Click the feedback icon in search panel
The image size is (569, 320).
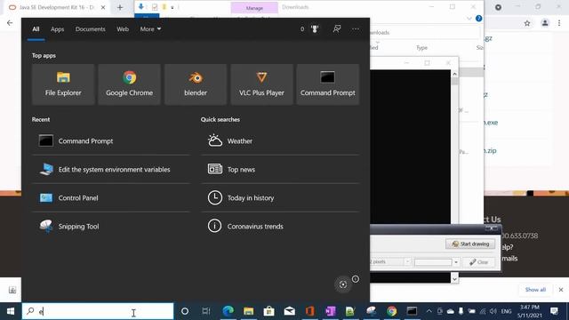337,29
